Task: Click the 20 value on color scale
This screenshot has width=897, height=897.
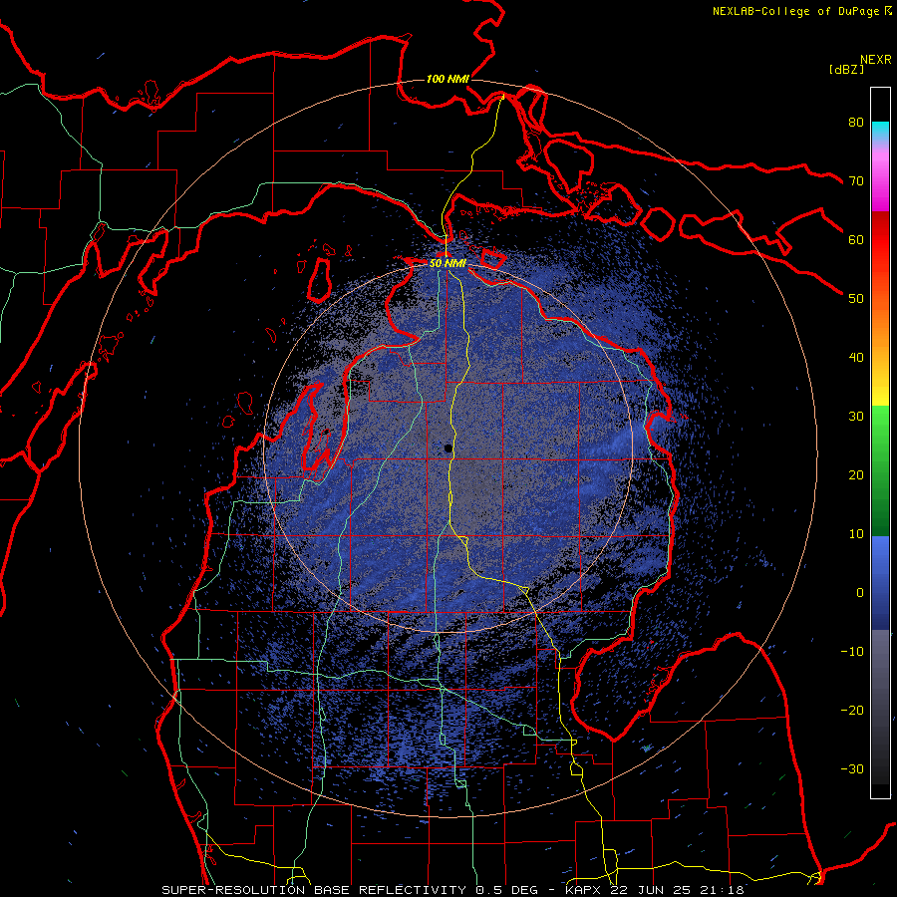Action: pos(856,474)
